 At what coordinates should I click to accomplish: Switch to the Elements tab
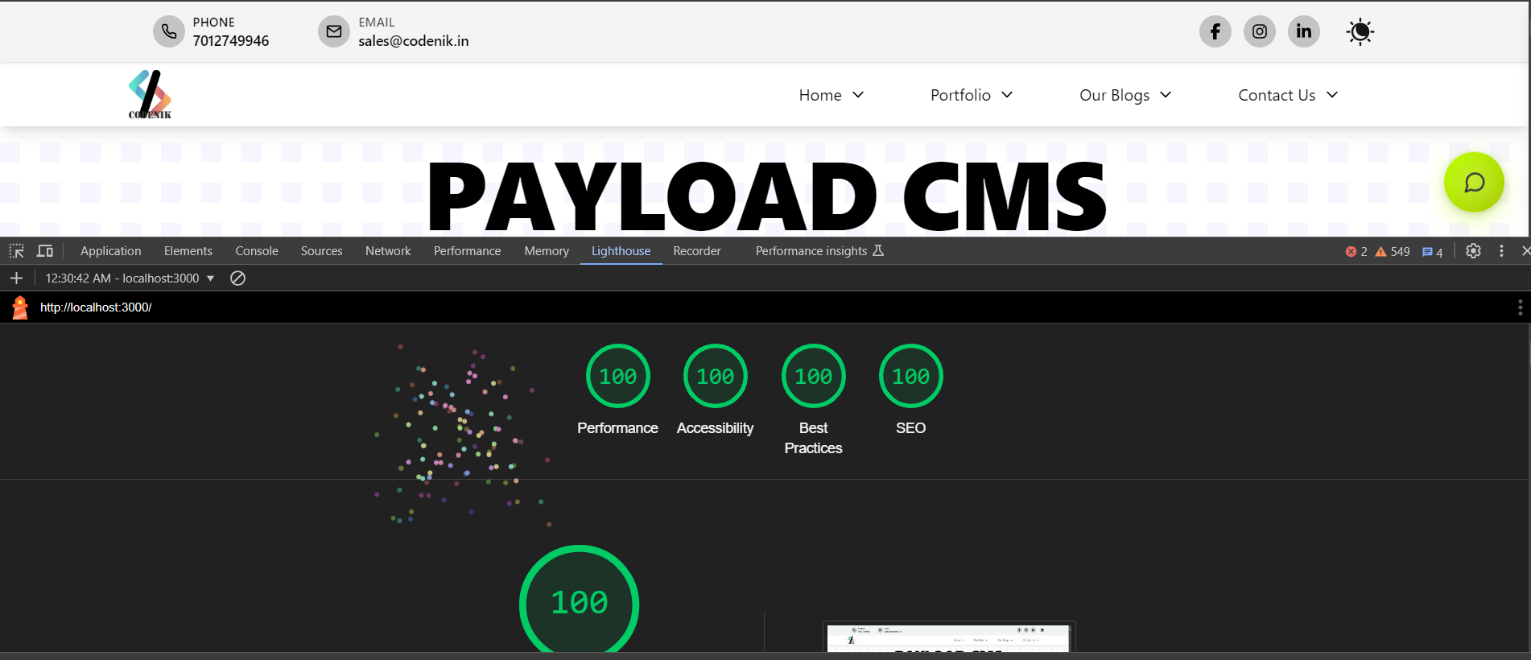188,251
